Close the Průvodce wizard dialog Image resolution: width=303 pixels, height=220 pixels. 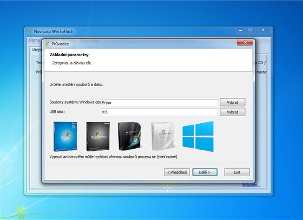(245, 42)
